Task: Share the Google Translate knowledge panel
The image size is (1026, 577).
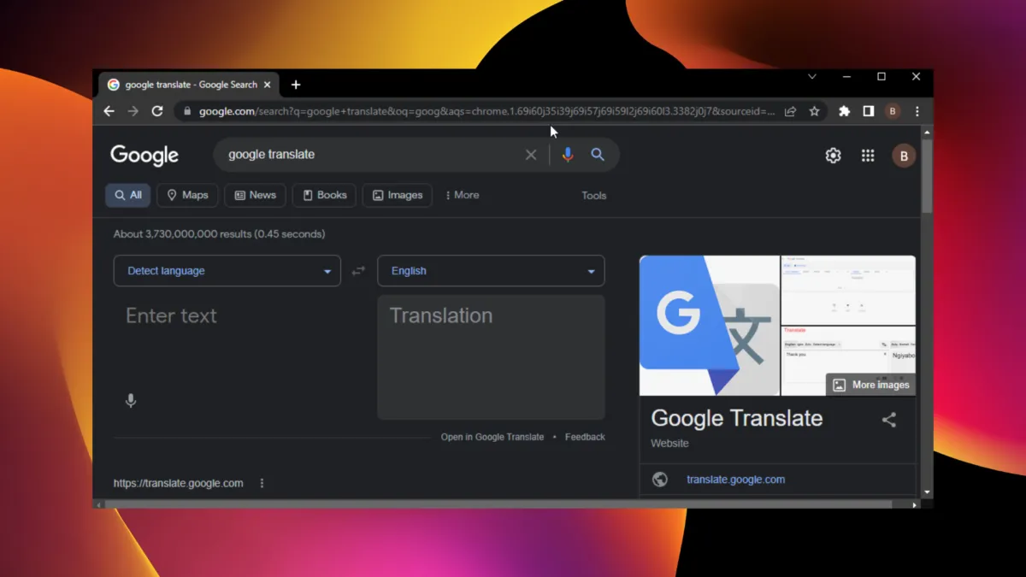Action: point(889,420)
